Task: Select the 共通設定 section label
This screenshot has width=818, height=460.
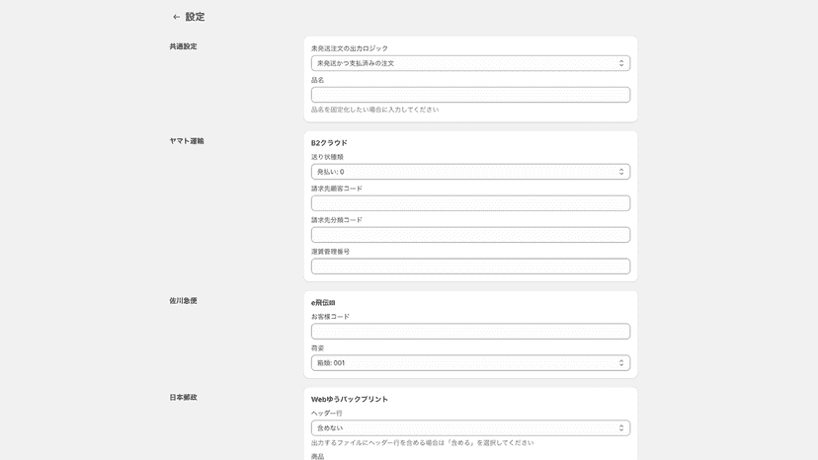Action: click(183, 46)
